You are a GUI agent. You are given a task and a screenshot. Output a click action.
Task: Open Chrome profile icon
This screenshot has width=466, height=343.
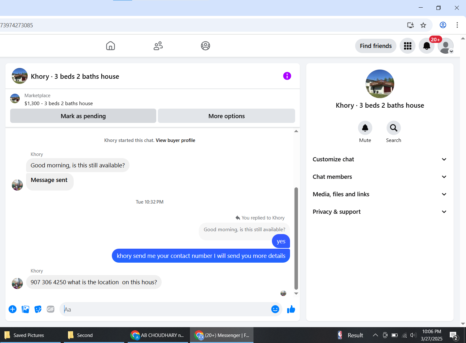pyautogui.click(x=443, y=25)
